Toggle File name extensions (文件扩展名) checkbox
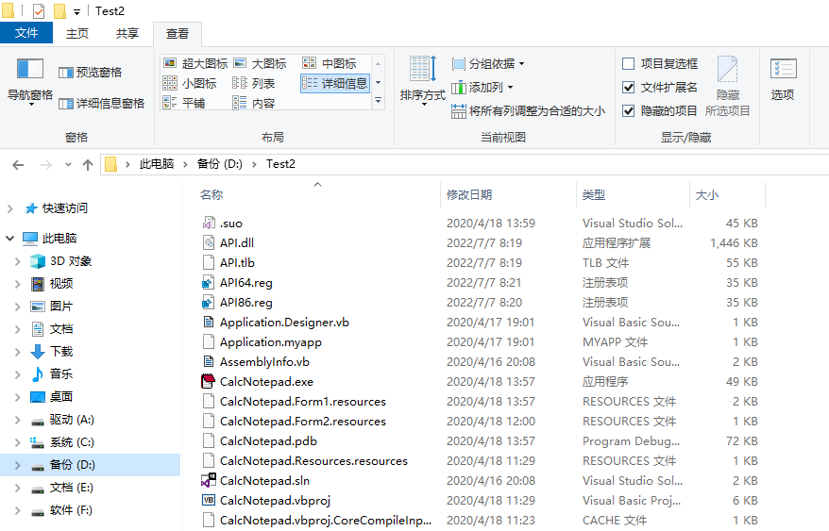 pos(629,87)
